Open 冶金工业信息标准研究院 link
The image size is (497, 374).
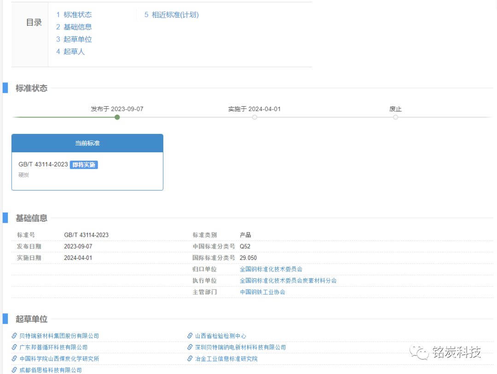pyautogui.click(x=226, y=359)
